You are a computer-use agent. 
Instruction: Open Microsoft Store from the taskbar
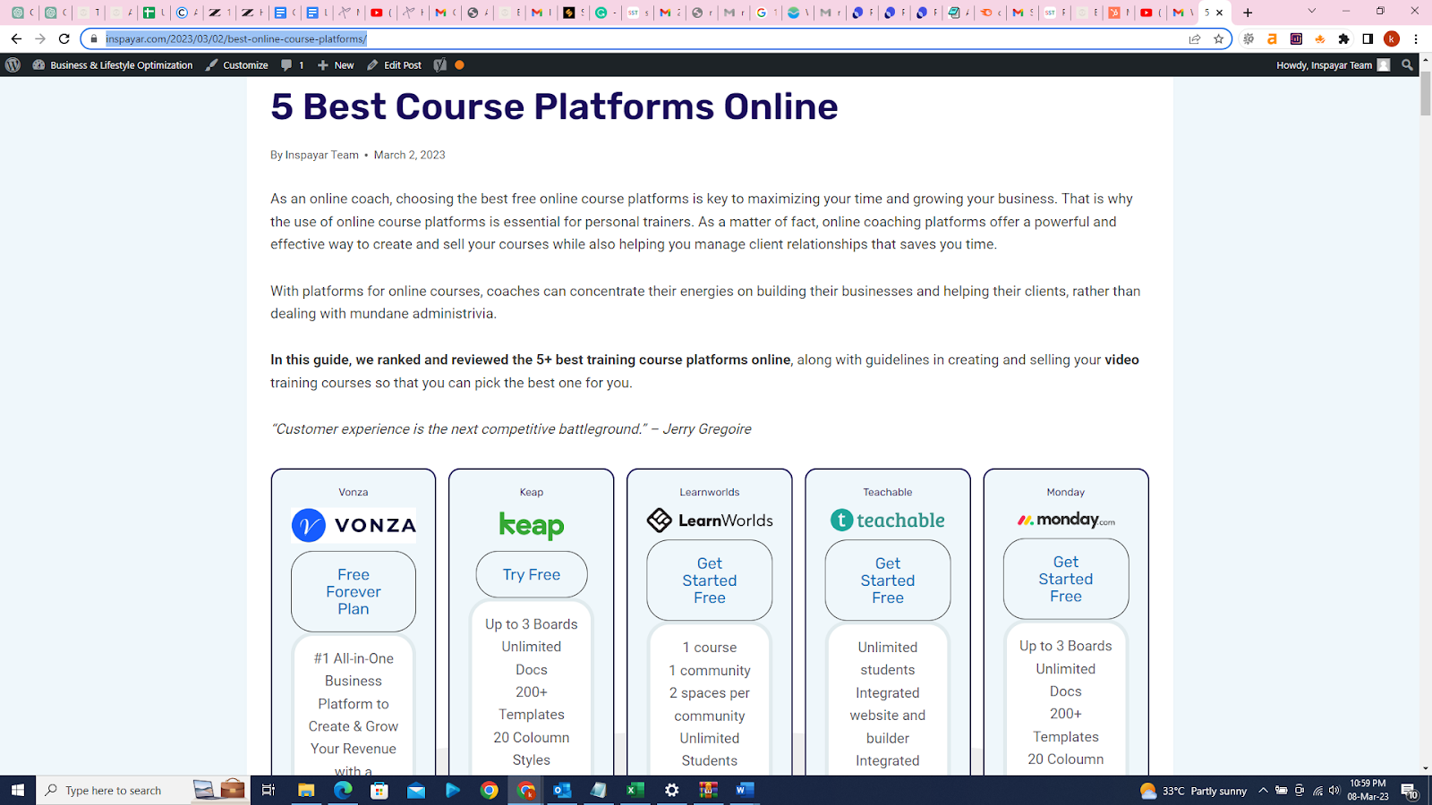point(379,790)
